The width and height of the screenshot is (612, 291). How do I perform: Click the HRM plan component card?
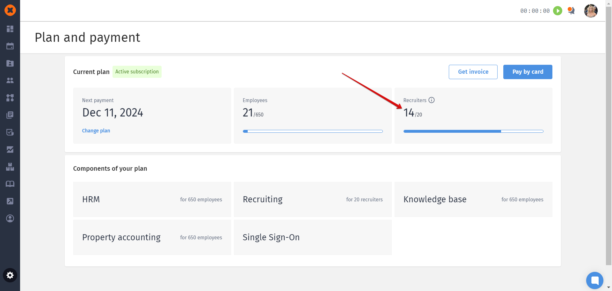click(152, 199)
